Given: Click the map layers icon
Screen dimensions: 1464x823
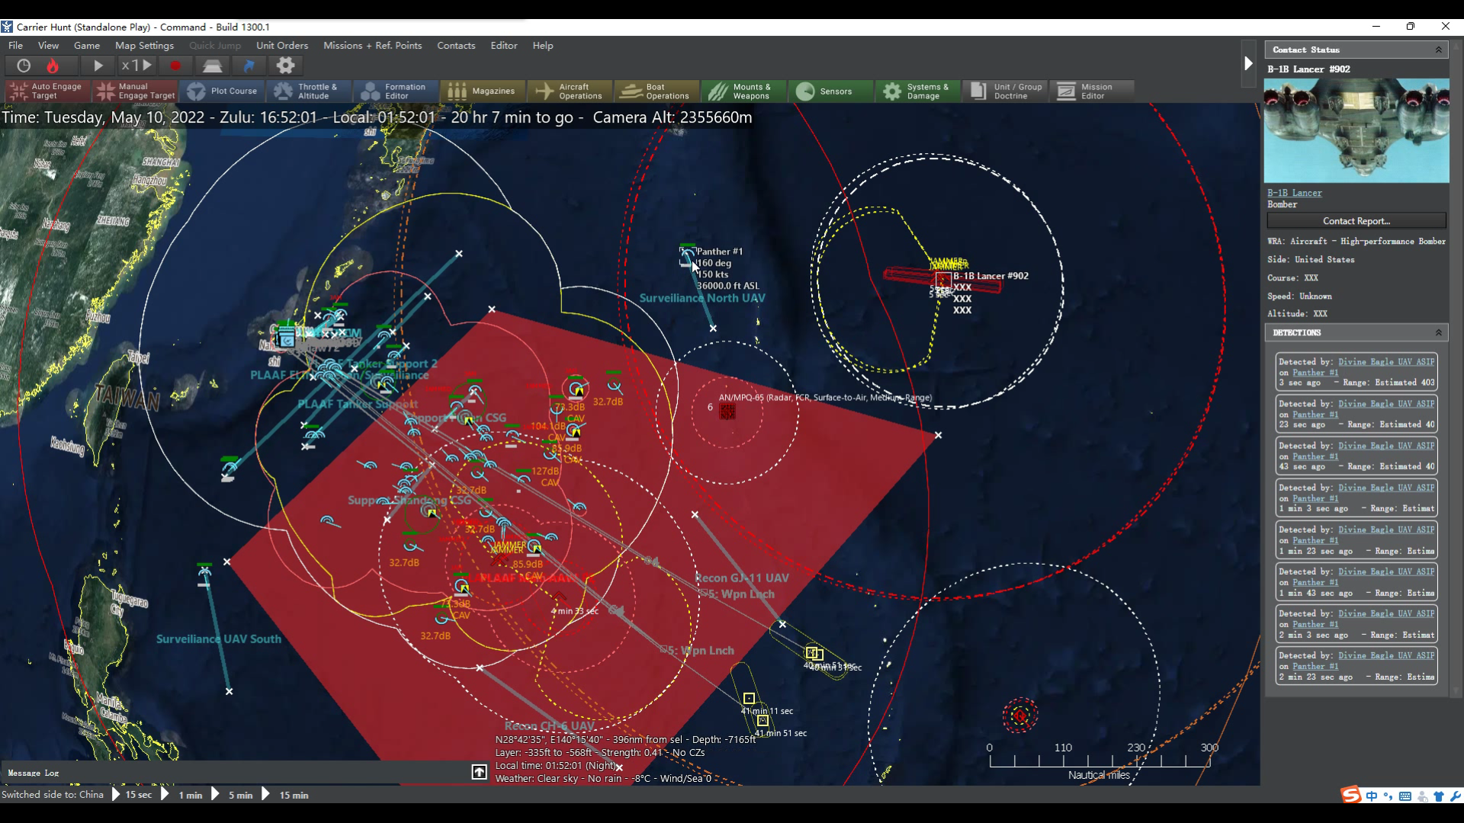Looking at the screenshot, I should click(213, 66).
